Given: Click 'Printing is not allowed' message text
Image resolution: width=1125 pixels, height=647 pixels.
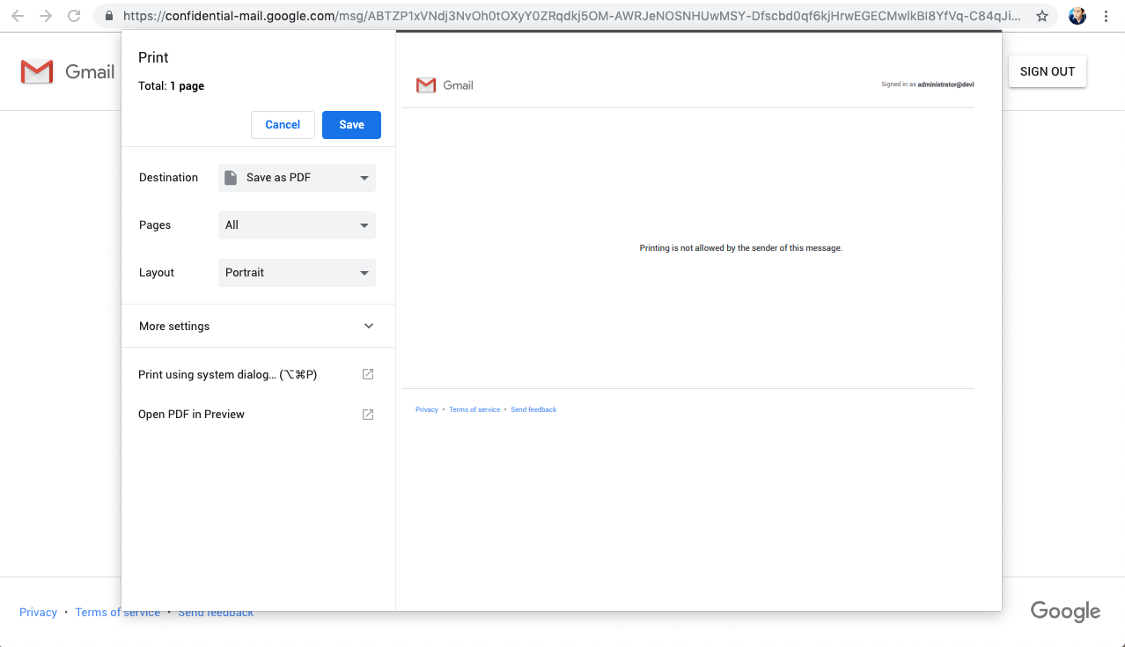Looking at the screenshot, I should 740,248.
